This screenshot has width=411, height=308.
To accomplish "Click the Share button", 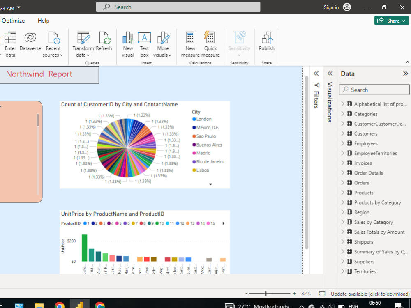I will 391,21.
